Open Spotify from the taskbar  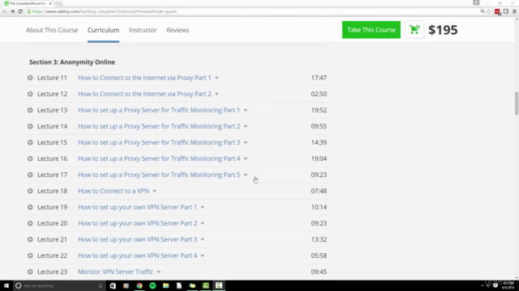coord(152,285)
